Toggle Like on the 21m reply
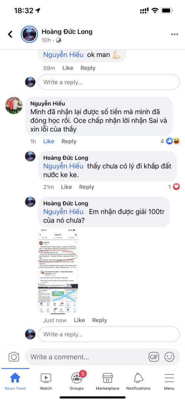Image resolution: width=185 pixels, height=402 pixels. [x=66, y=187]
